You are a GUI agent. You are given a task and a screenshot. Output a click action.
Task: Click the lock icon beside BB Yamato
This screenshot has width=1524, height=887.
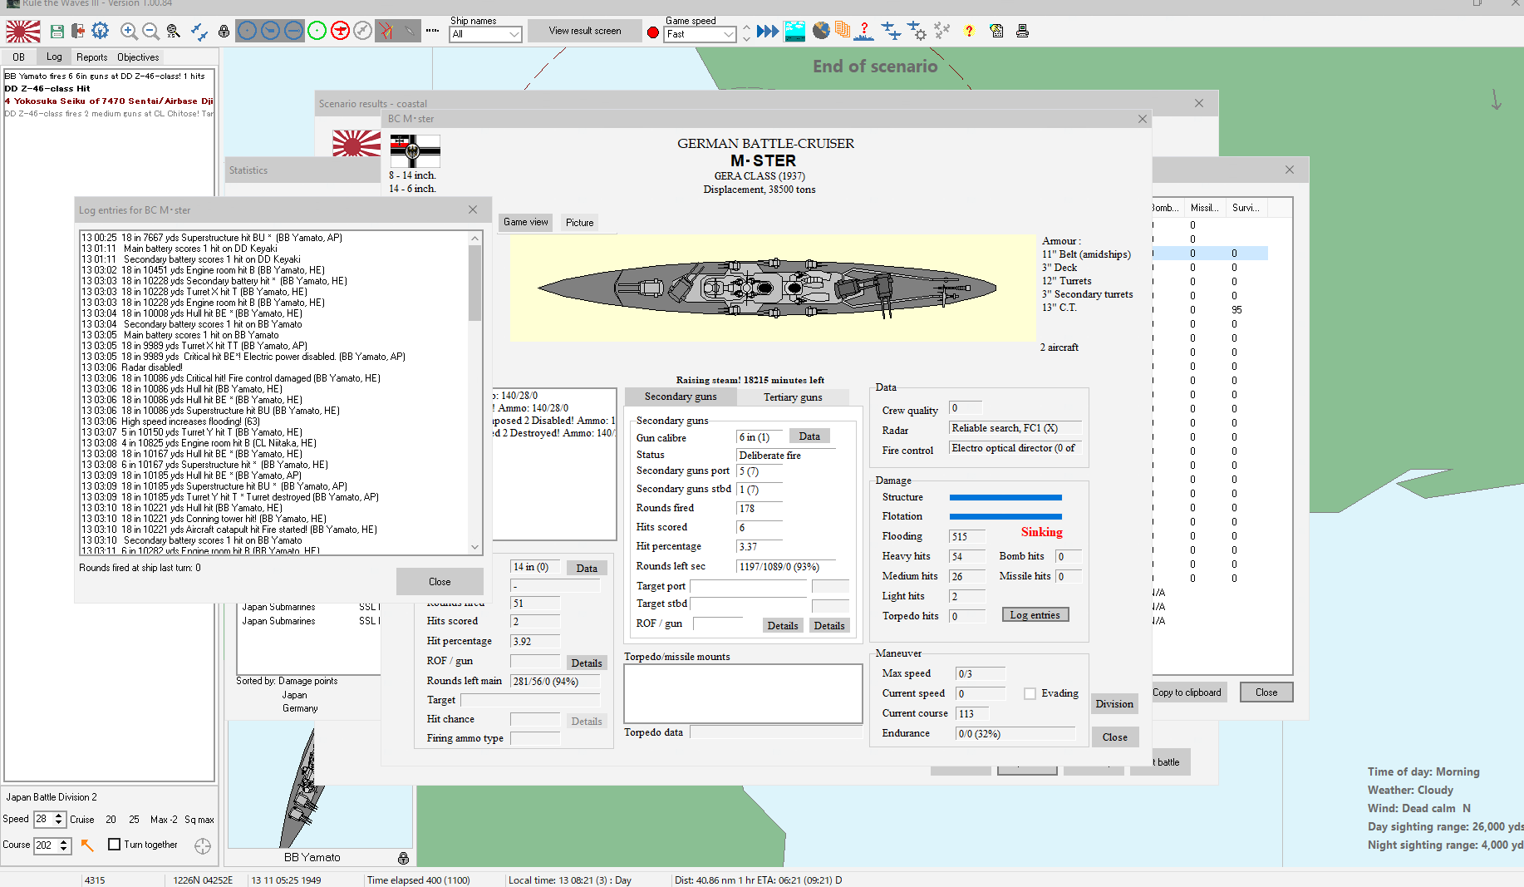403,858
